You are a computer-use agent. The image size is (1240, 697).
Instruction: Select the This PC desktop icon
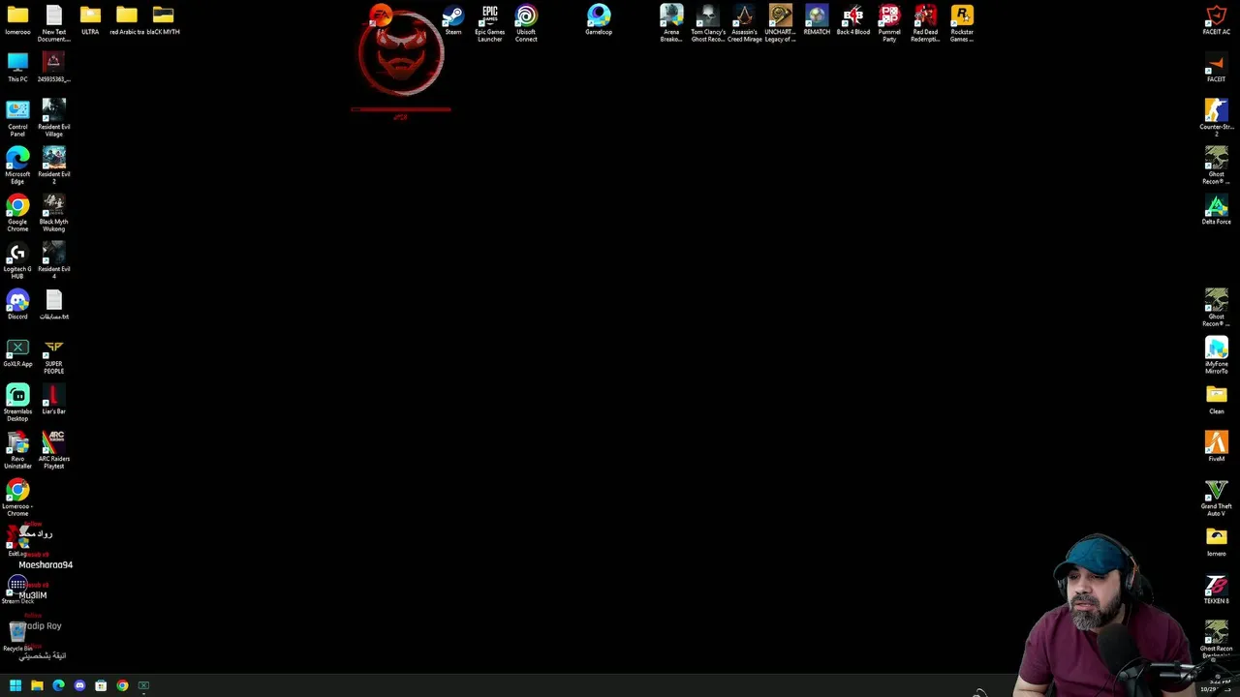[17, 68]
